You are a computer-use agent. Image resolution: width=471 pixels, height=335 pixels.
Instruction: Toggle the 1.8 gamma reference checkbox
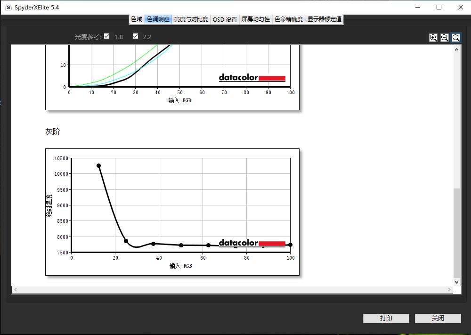pos(107,36)
